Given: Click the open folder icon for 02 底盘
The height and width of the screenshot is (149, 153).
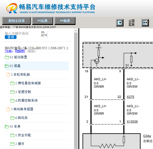Looking at the screenshot, I should [7, 66].
